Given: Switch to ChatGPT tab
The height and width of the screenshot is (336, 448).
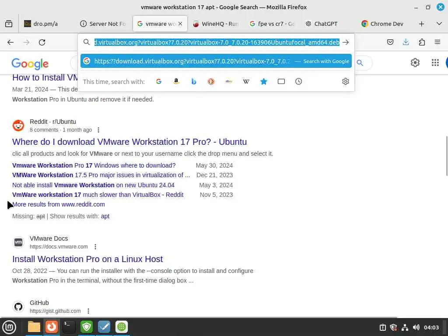Looking at the screenshot, I should [x=322, y=24].
